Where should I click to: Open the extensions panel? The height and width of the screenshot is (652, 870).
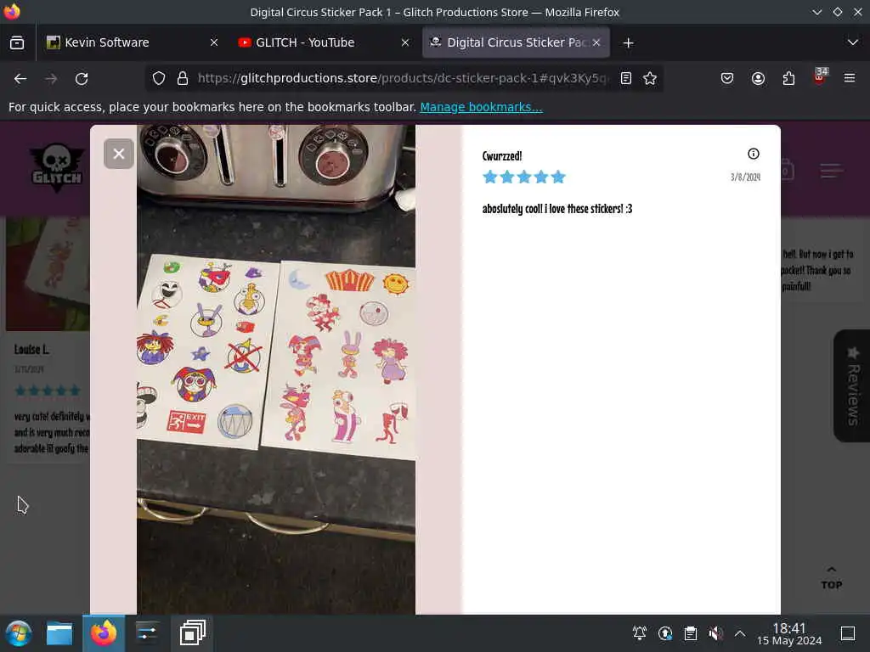788,78
